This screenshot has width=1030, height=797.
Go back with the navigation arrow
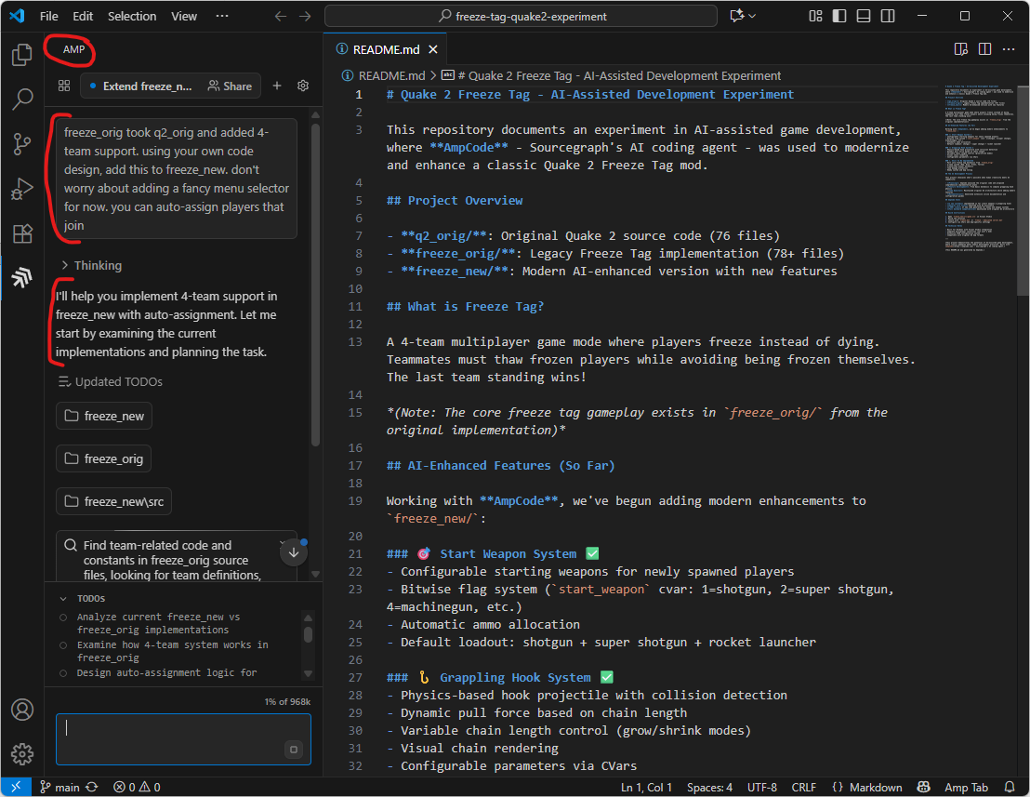tap(281, 16)
